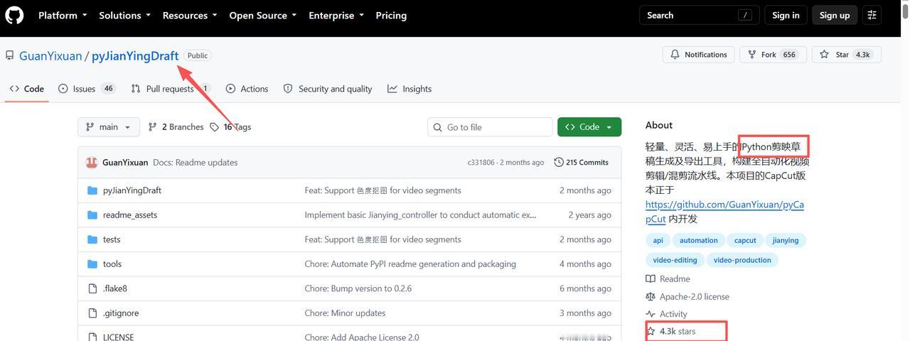Open the tools folder name
This screenshot has width=910, height=341.
click(112, 264)
